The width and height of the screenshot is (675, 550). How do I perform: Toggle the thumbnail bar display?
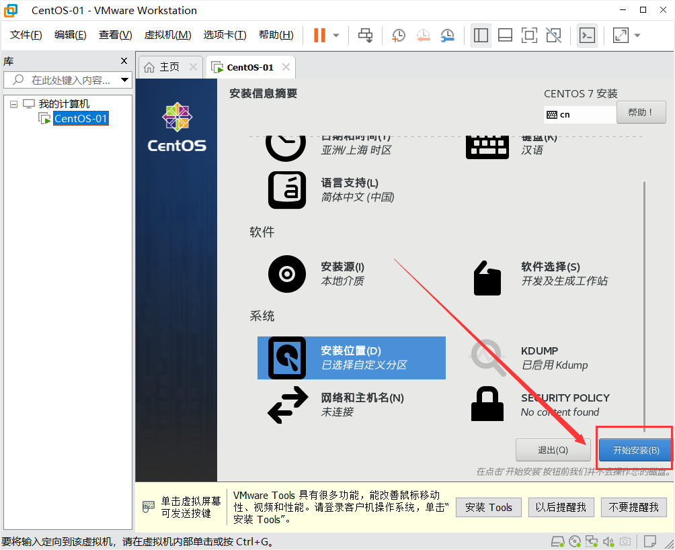click(x=505, y=34)
